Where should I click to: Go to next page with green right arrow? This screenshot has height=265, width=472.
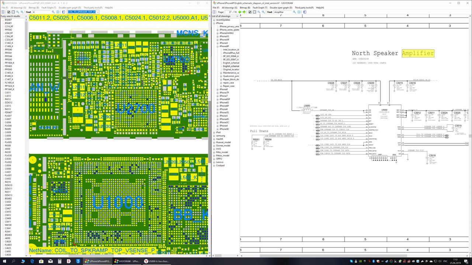tap(244, 12)
